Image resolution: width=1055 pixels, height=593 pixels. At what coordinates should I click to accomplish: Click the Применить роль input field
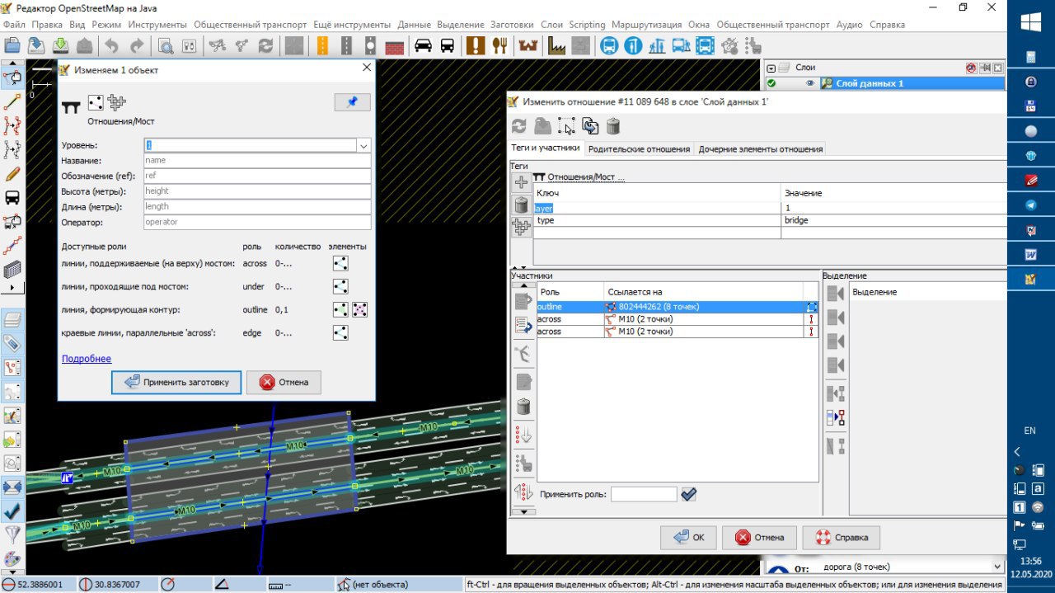644,494
